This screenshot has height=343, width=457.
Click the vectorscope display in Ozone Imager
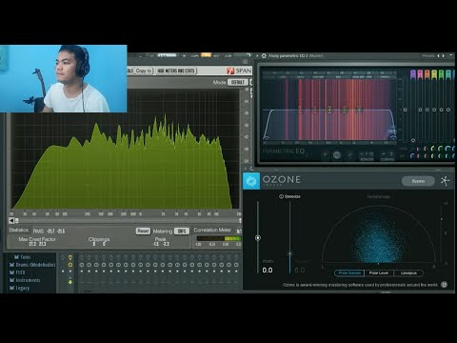click(x=378, y=234)
